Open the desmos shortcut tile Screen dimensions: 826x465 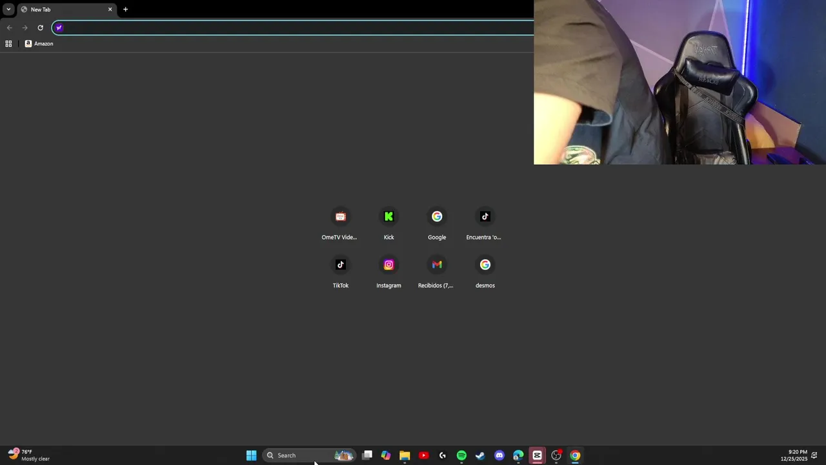click(x=485, y=273)
